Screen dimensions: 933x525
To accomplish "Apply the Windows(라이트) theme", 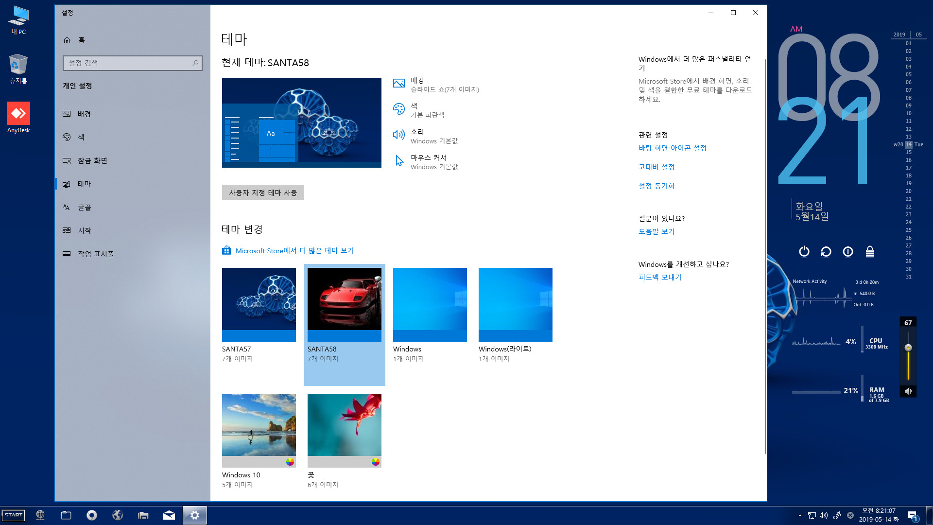I will (x=516, y=315).
